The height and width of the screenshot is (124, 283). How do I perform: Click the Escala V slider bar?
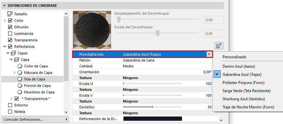tap(152, 95)
